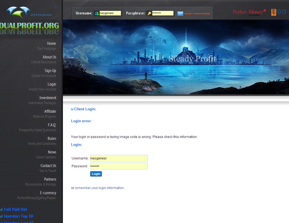Click the EgoPay logo
The image size is (289, 223).
[x=278, y=12]
